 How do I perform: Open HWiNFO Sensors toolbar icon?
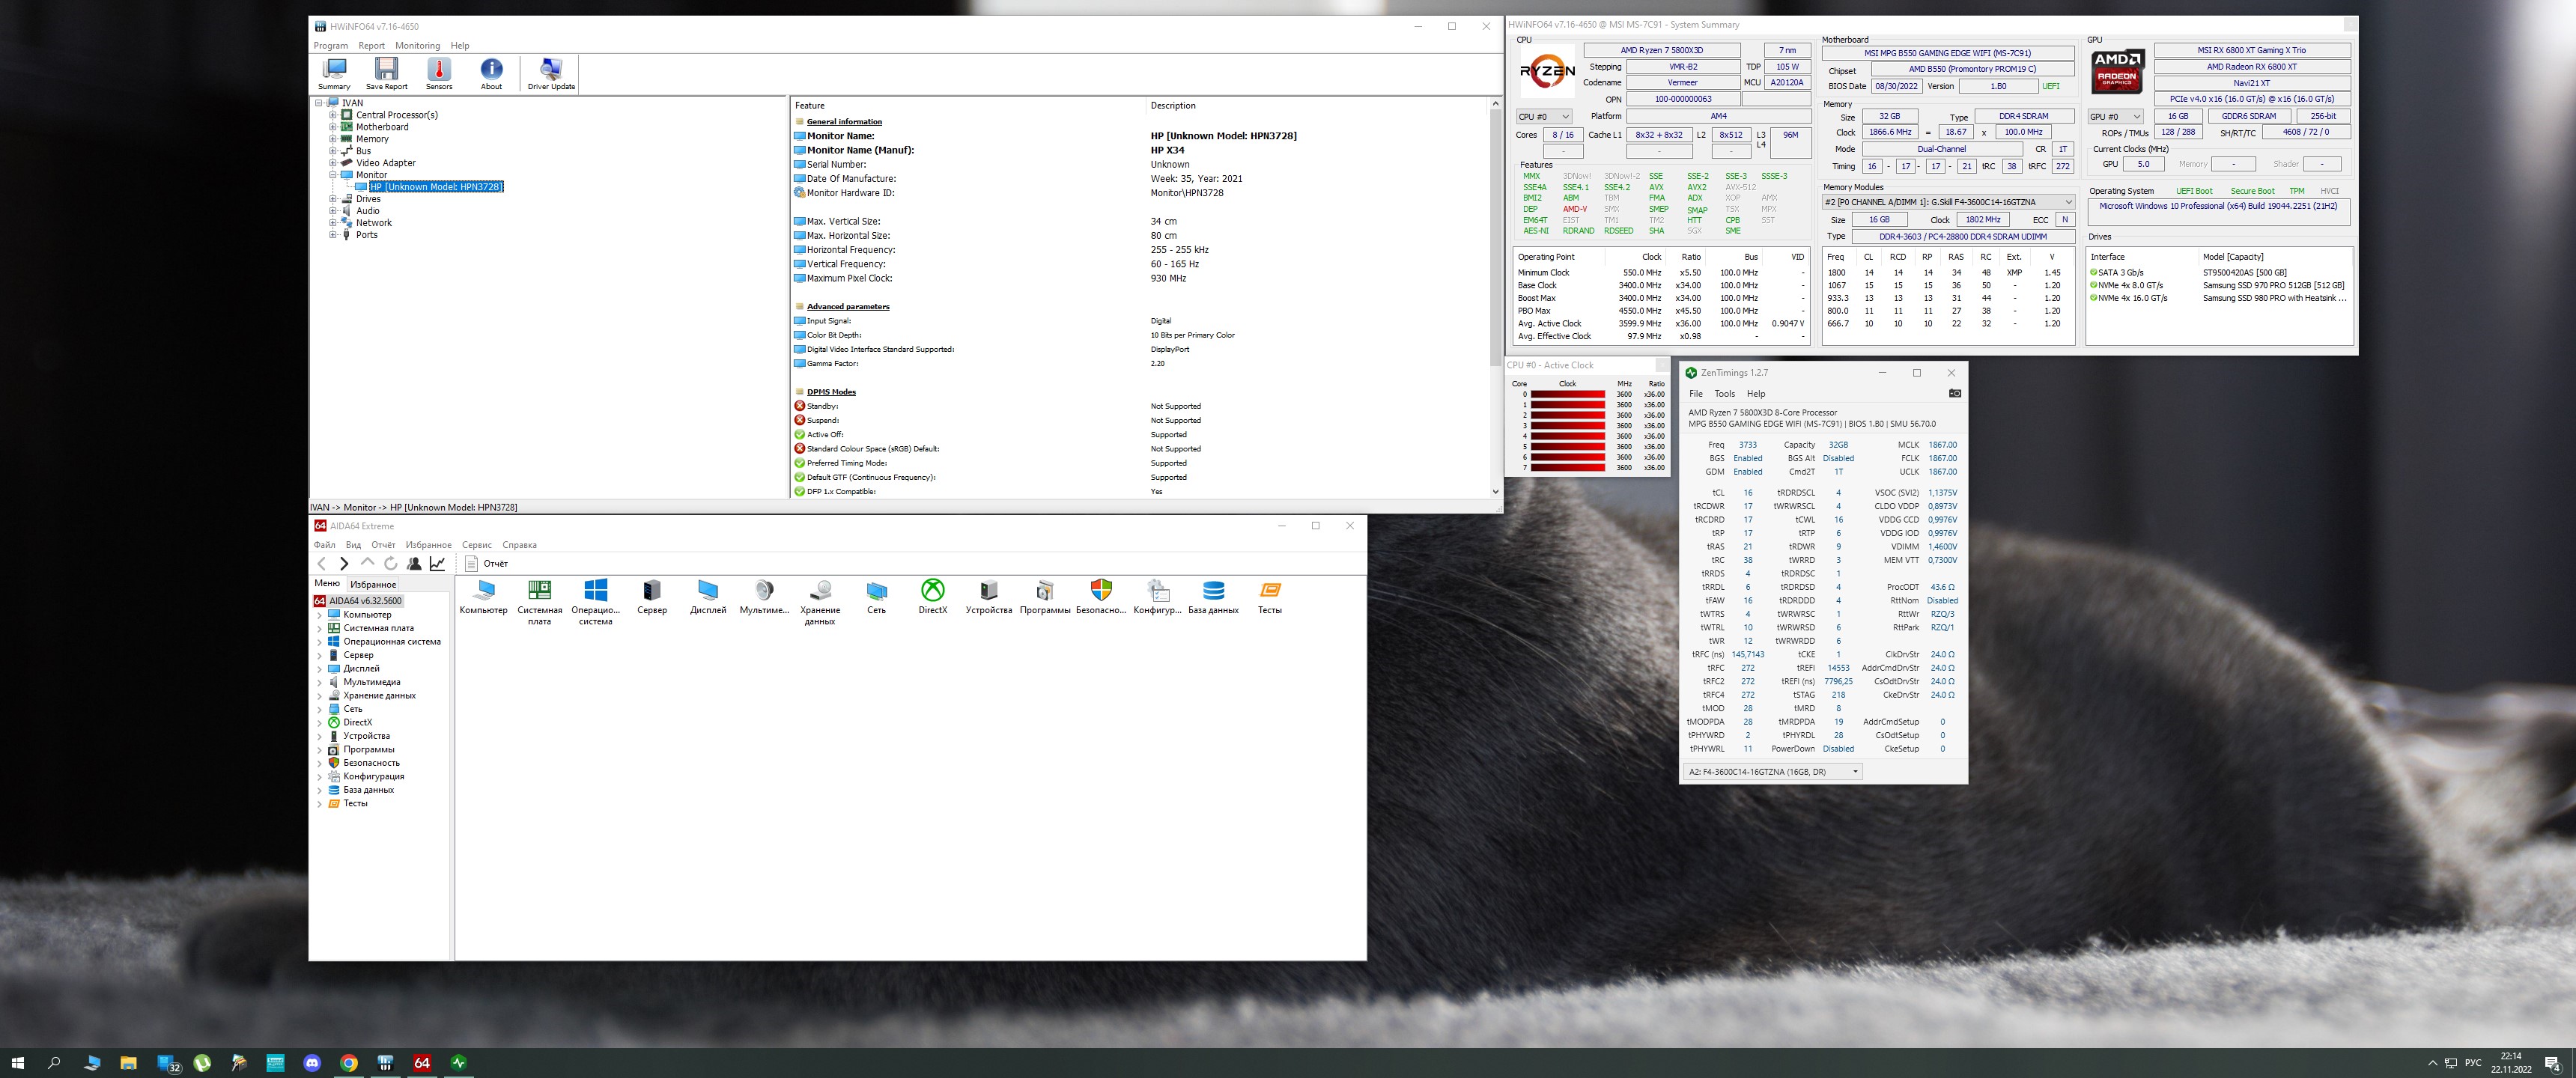(x=439, y=72)
